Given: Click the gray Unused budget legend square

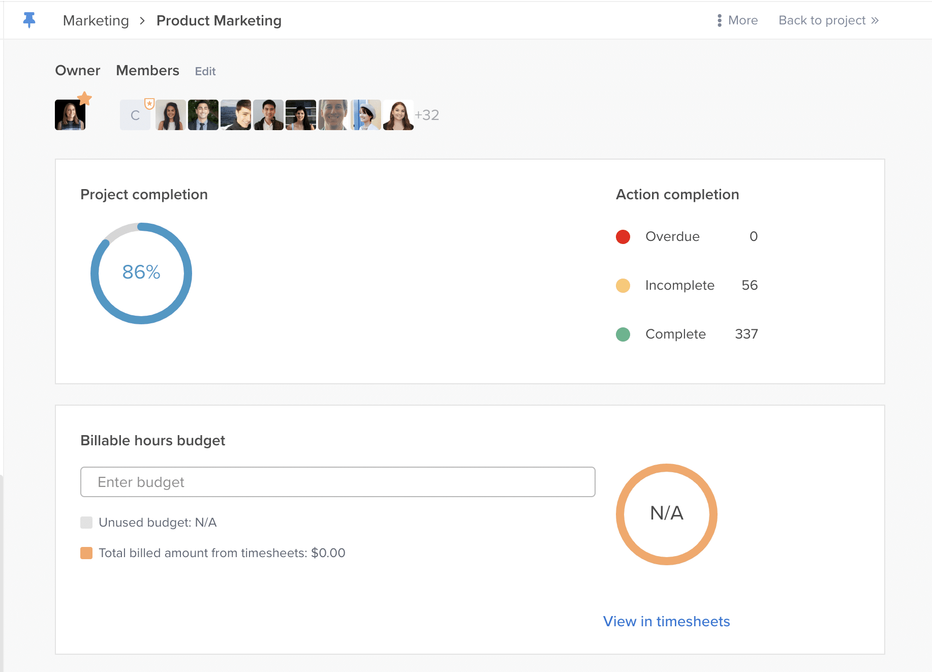Looking at the screenshot, I should 86,522.
